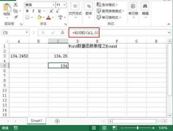This screenshot has width=173, height=131.
Task: Switch to Page Layout view icon
Action: tap(104, 128)
